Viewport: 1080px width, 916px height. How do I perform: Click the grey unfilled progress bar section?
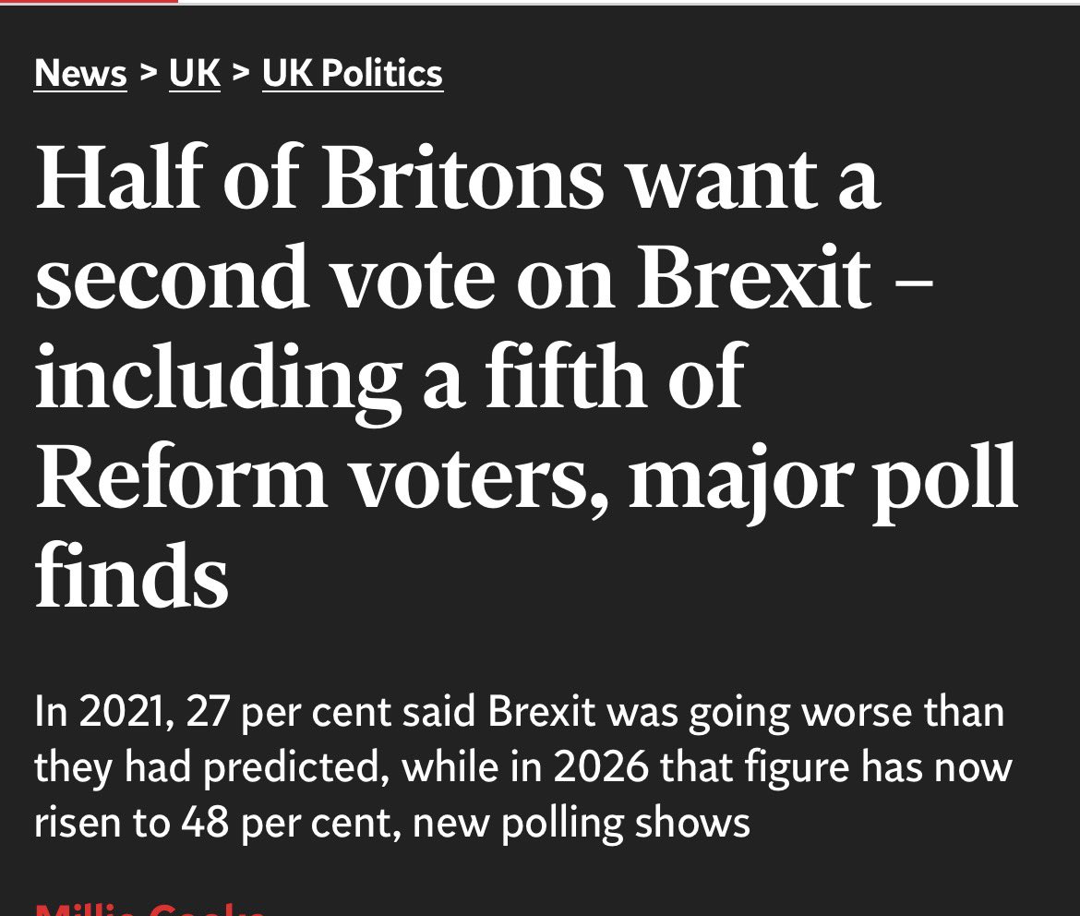(629, 2)
